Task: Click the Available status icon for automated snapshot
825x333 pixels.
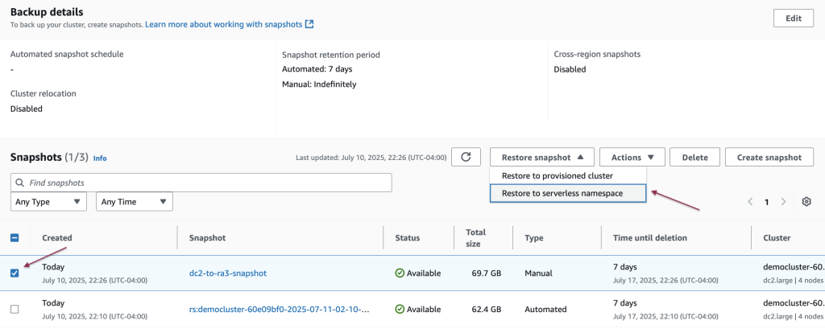Action: point(400,309)
